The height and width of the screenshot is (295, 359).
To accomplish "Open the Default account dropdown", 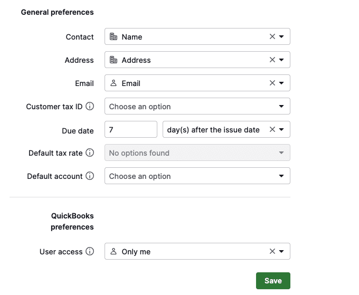I will (x=197, y=176).
